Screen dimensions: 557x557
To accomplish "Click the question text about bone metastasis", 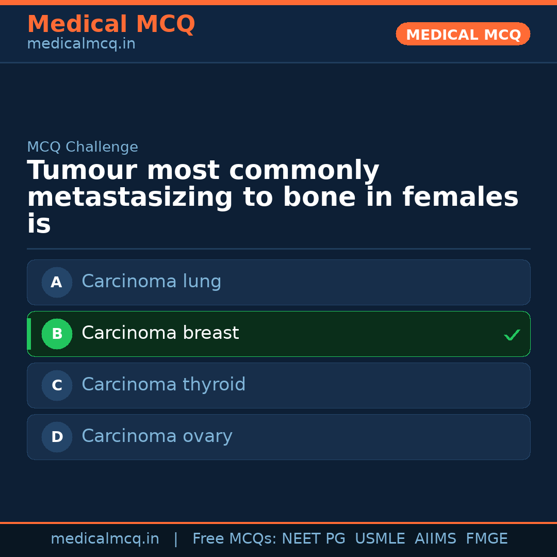I will click(272, 198).
